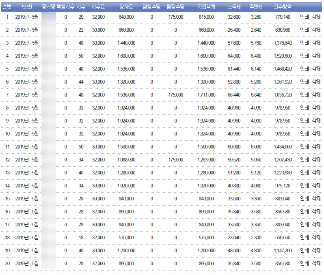Select the 소득세 column header

(234, 7)
